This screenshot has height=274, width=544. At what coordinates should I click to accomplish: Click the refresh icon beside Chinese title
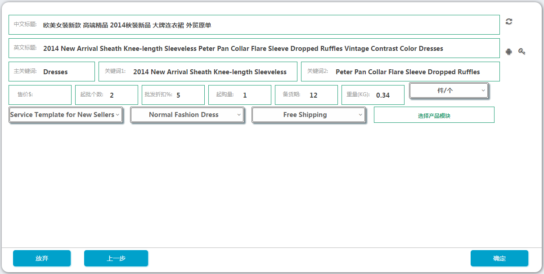pyautogui.click(x=509, y=22)
